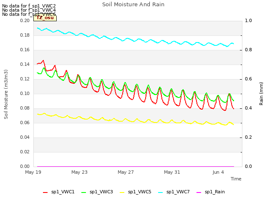Click the May 19 x-axis tick label

(33, 172)
